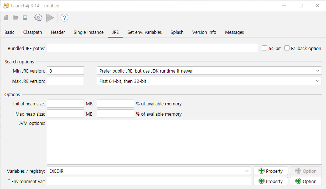Focus the Max heap size MB field
The image size is (326, 189).
tap(65, 114)
